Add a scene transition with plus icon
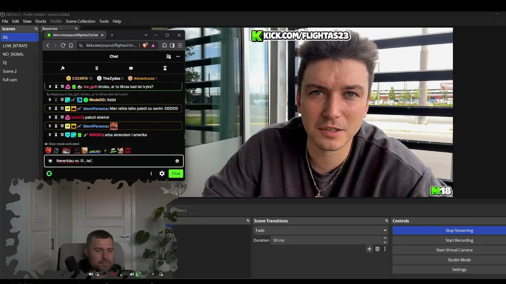 pyautogui.click(x=369, y=249)
